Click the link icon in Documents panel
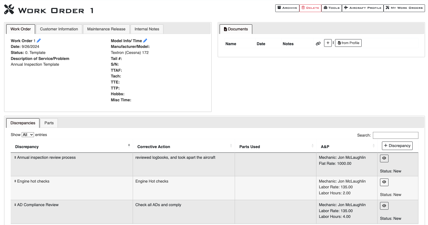 (x=318, y=44)
